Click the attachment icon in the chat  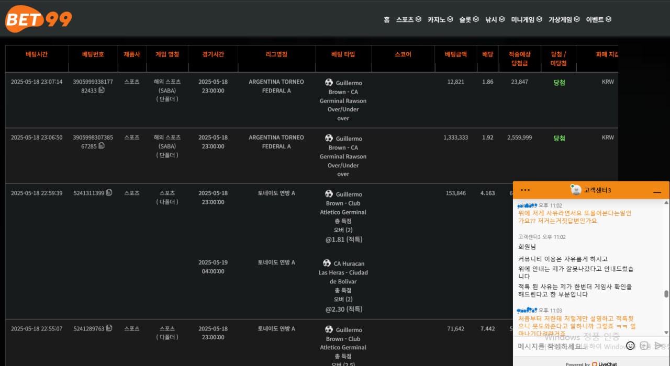644,346
